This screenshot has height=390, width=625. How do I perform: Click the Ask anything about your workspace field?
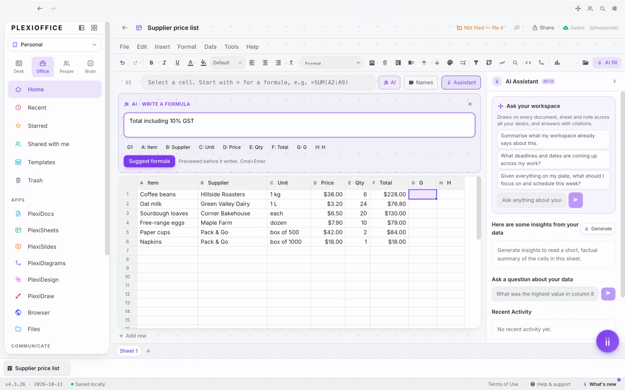tap(532, 200)
